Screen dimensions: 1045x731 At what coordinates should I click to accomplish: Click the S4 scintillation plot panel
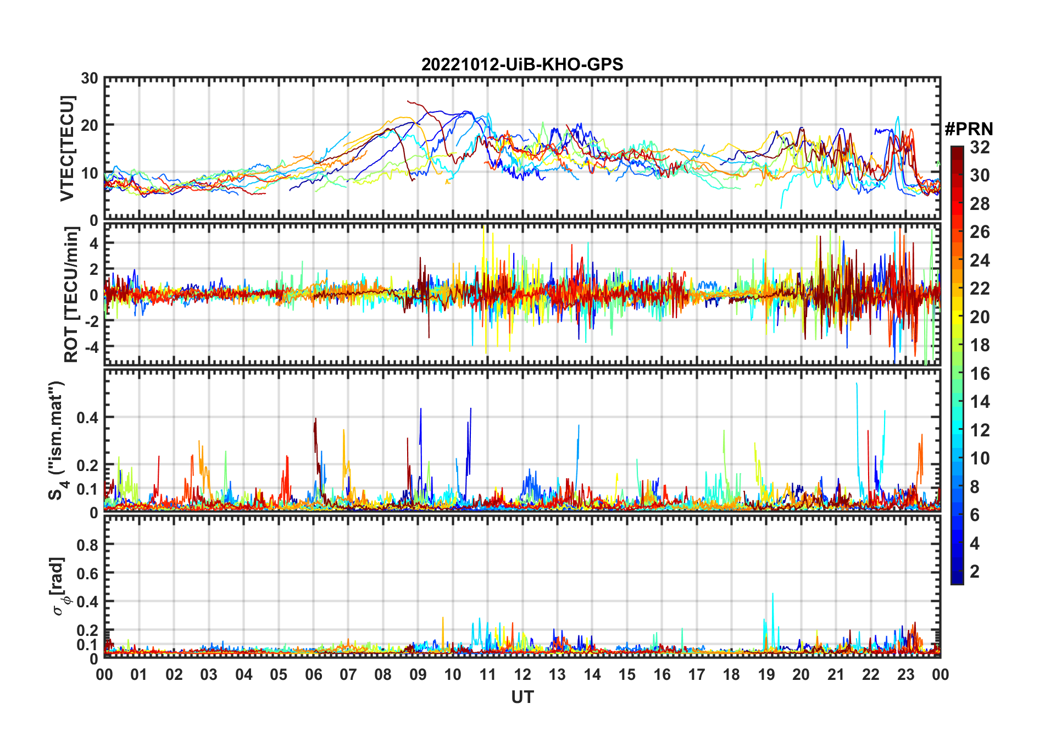[522, 440]
